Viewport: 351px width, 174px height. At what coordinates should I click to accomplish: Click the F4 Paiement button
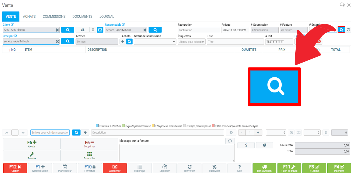pyautogui.click(x=339, y=168)
